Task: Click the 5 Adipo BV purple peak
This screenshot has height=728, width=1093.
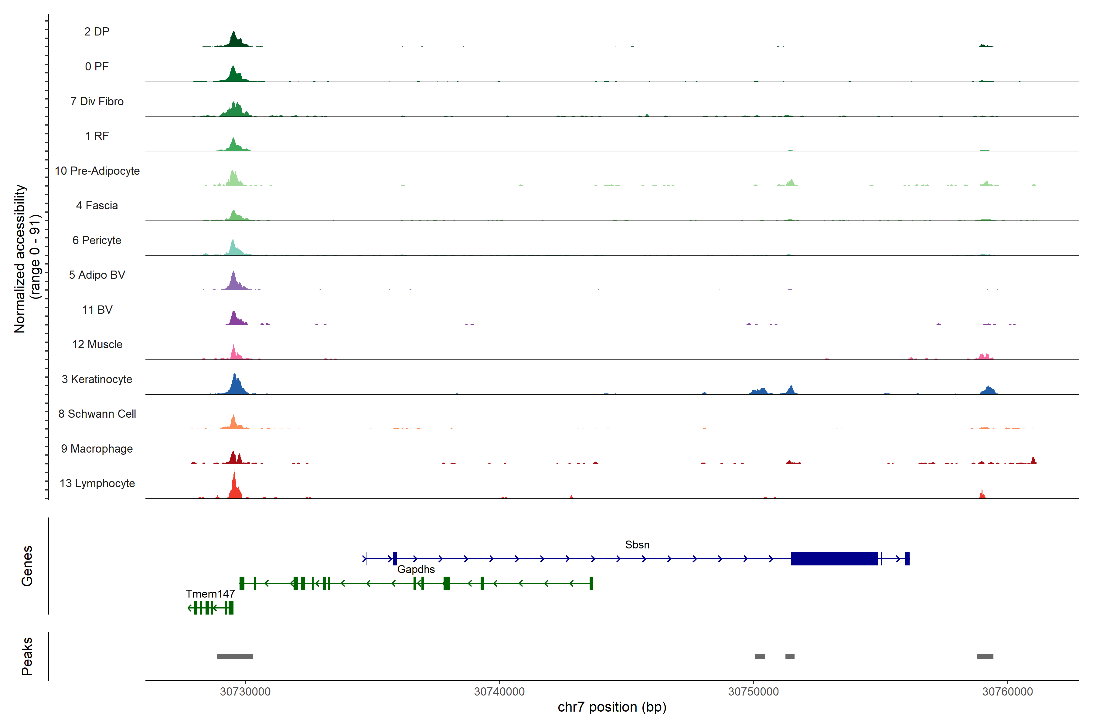Action: [x=234, y=282]
